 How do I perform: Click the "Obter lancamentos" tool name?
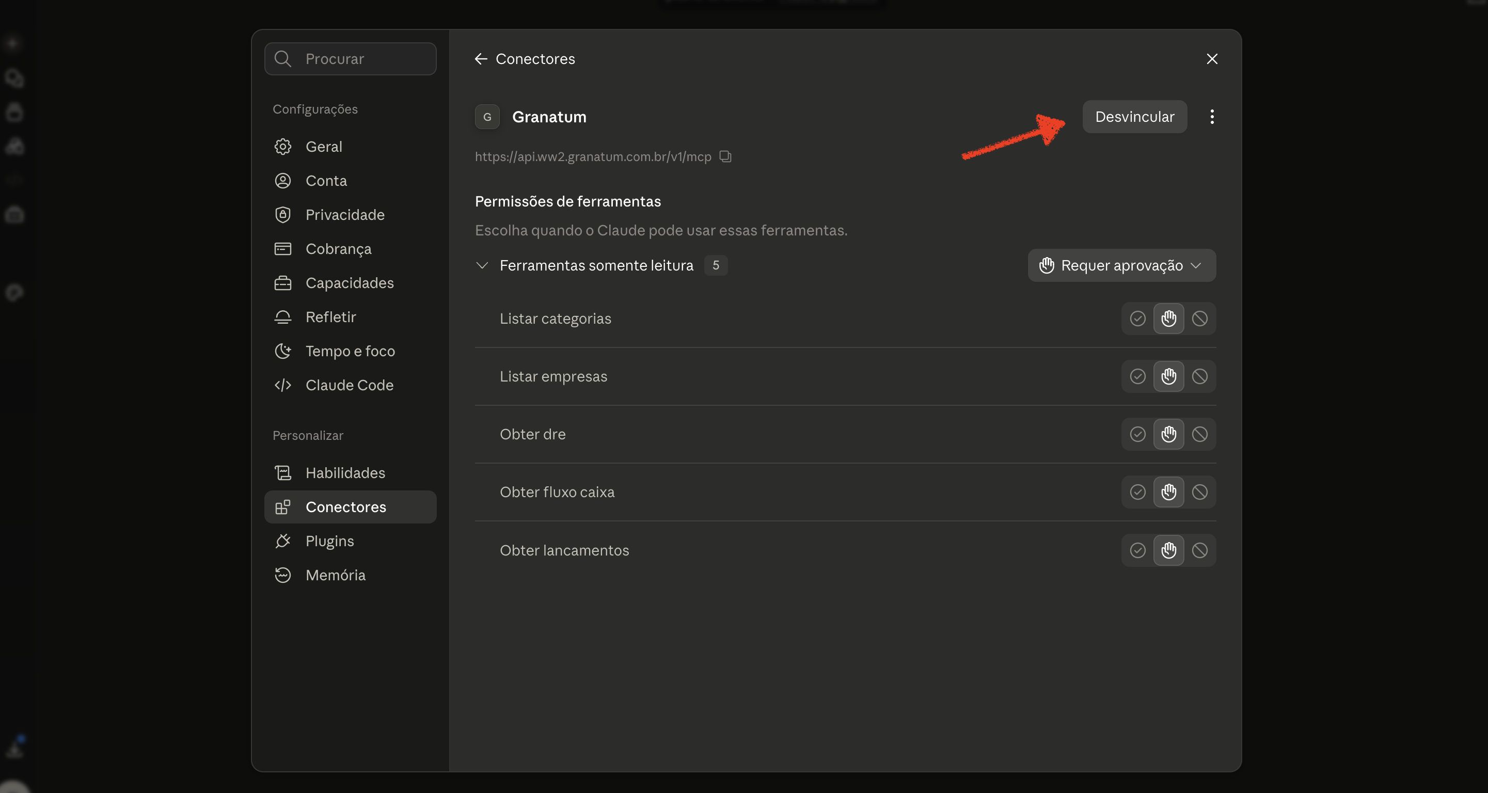click(x=564, y=550)
